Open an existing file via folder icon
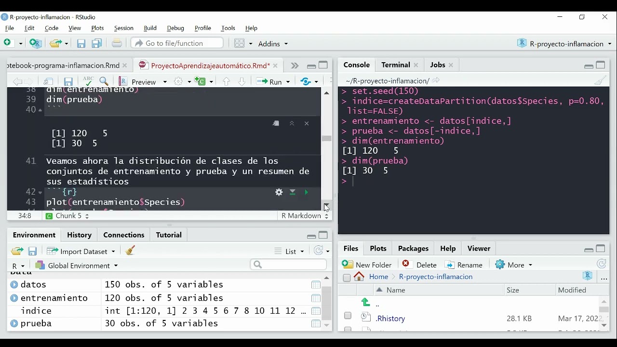 [56, 43]
